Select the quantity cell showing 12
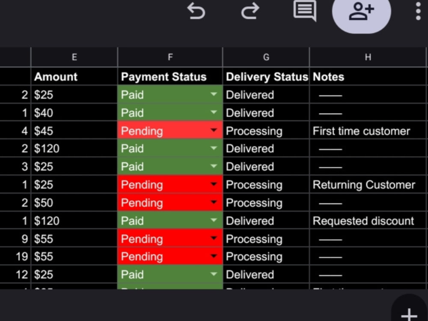The image size is (428, 321). (15, 274)
